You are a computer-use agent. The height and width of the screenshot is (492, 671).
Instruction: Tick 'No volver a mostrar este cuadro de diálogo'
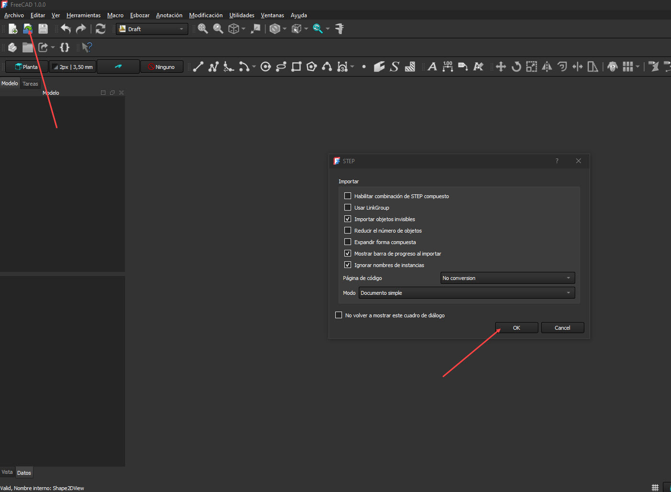point(339,315)
